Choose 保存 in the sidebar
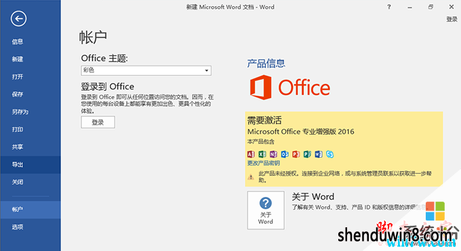 tap(31, 94)
